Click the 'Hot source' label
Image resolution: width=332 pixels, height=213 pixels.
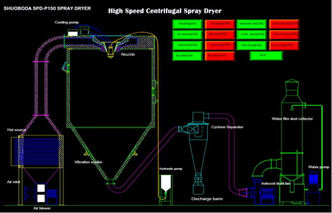(x=17, y=130)
